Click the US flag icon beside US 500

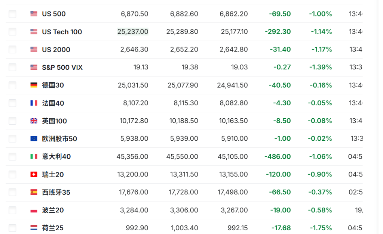click(34, 14)
